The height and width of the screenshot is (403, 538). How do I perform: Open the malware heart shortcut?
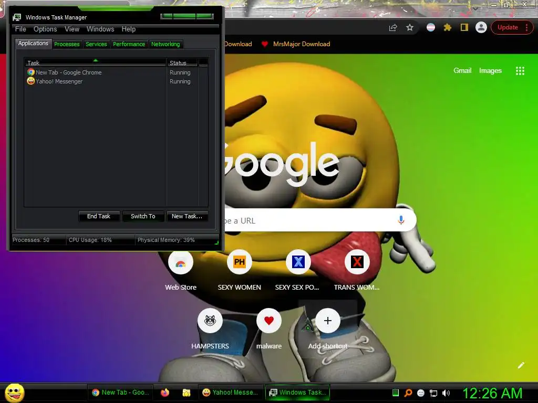coord(269,321)
